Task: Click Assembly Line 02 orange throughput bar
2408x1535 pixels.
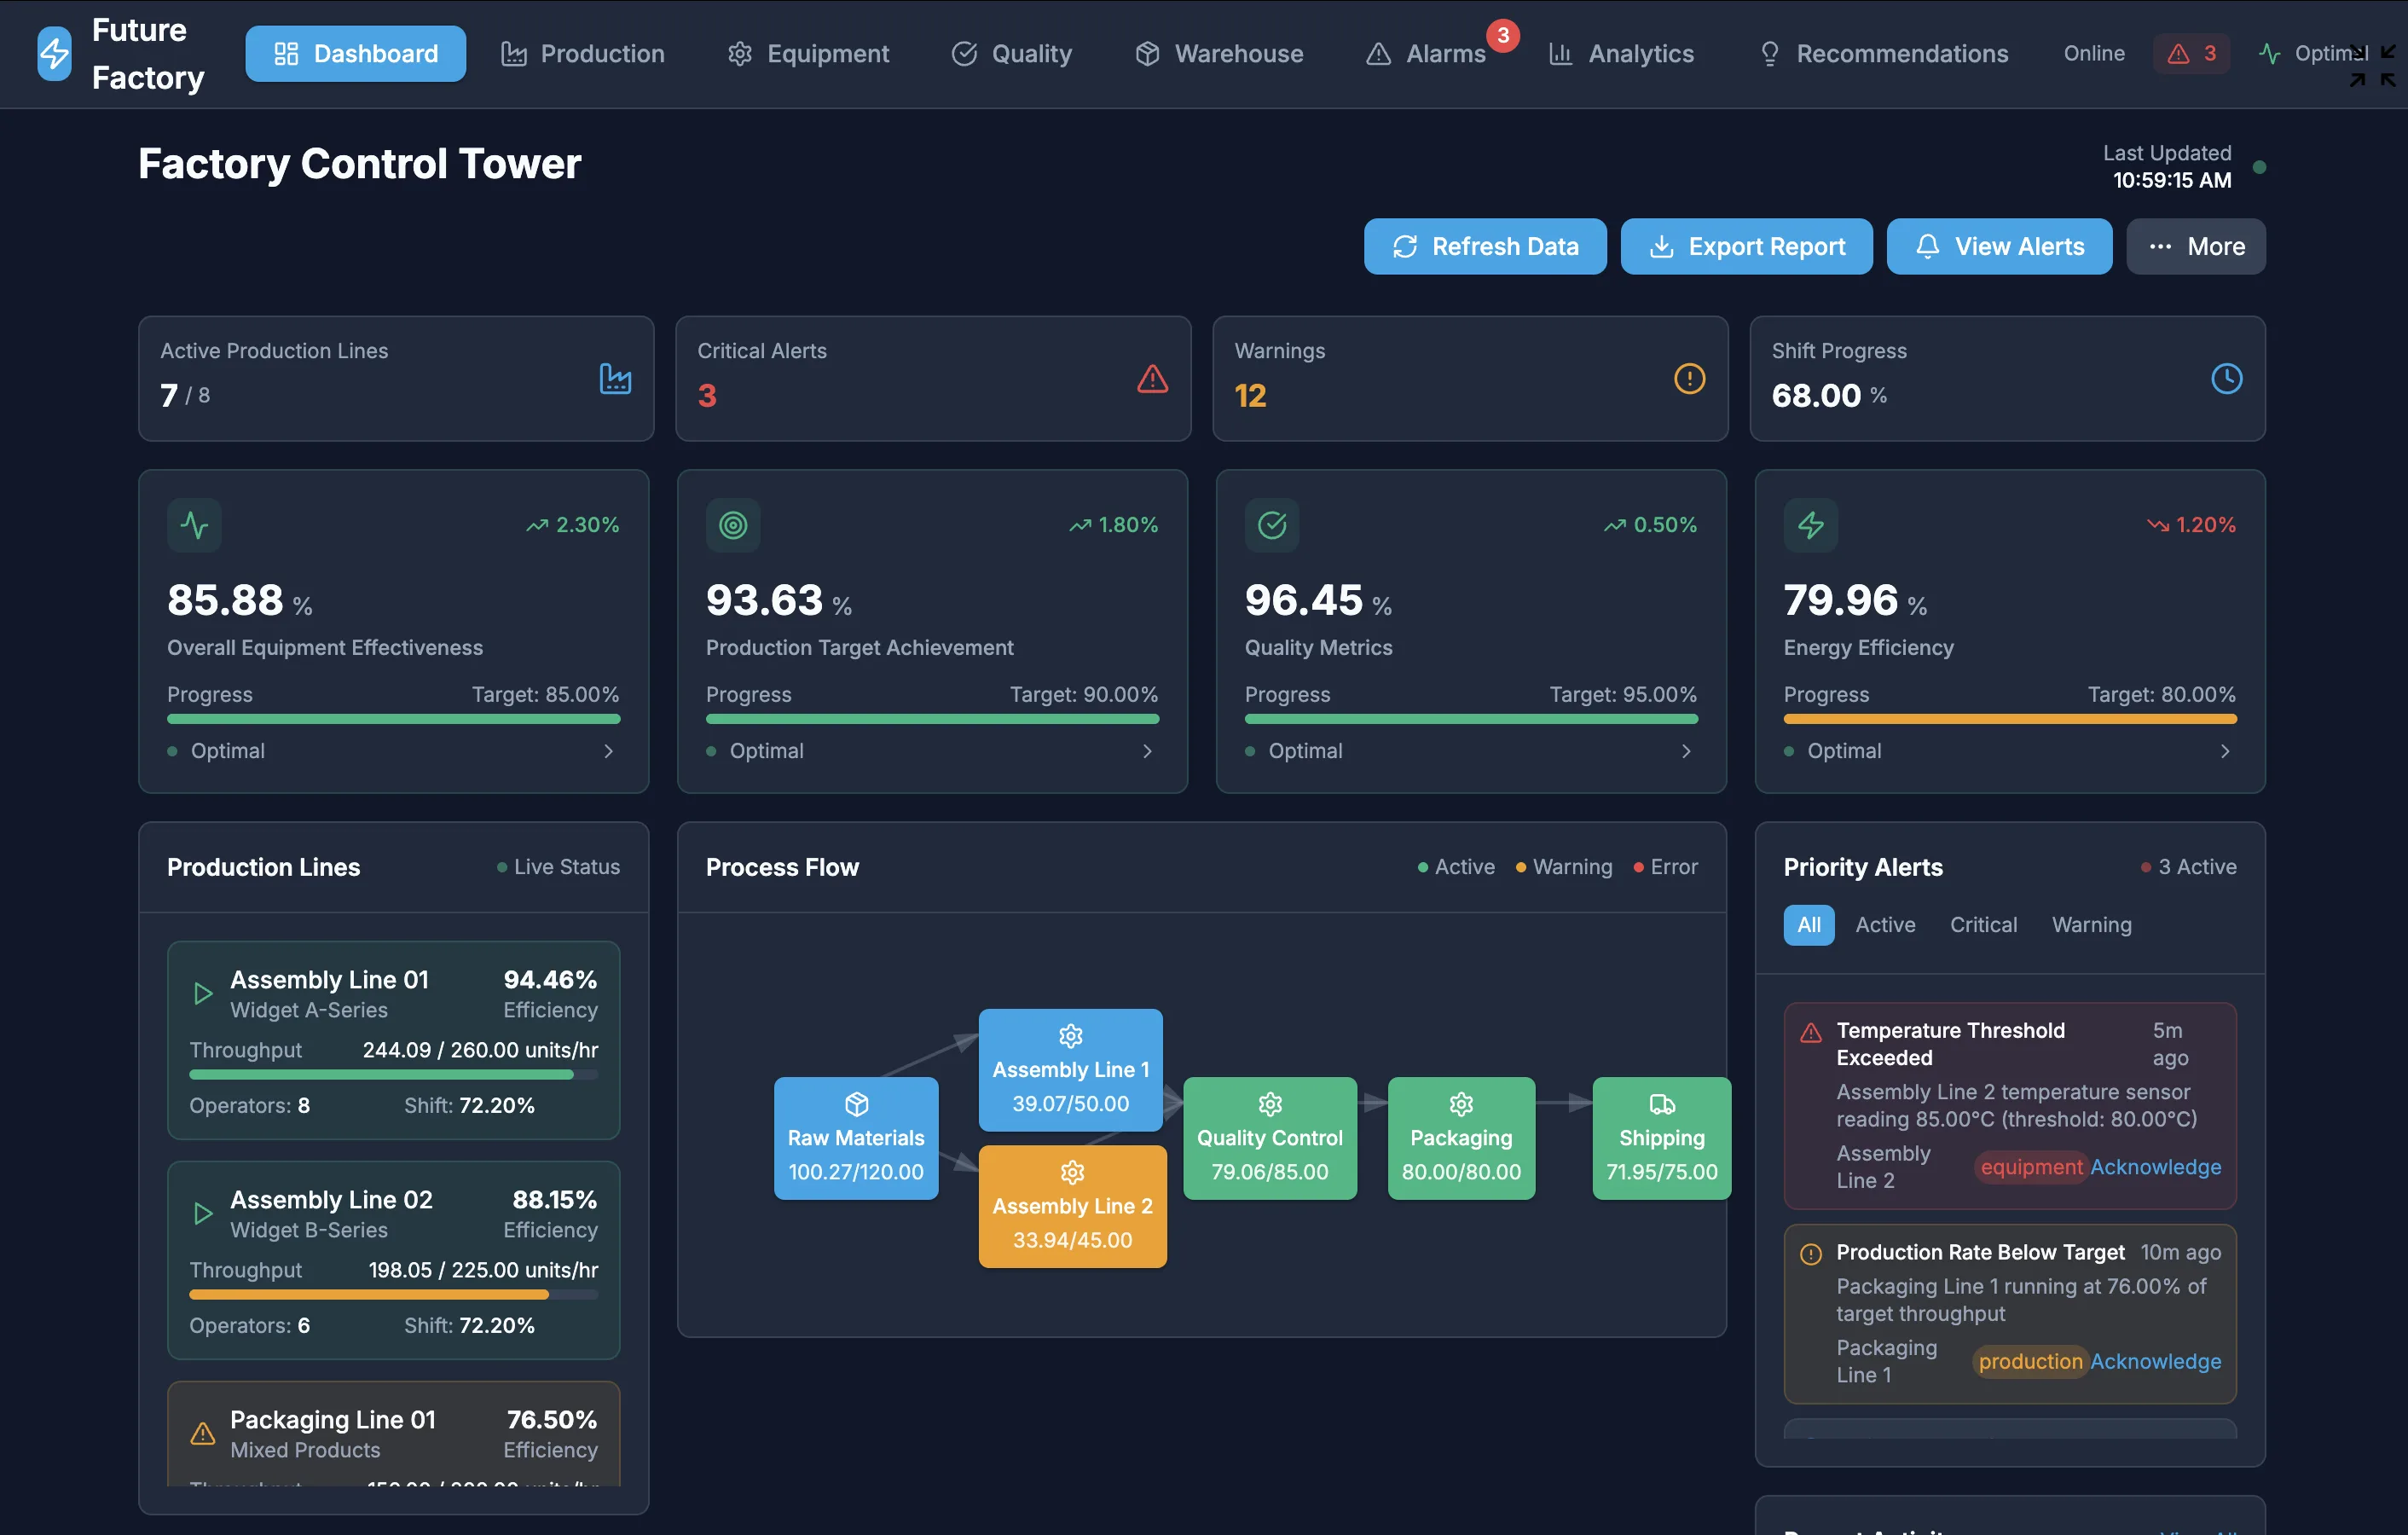Action: coord(393,1295)
